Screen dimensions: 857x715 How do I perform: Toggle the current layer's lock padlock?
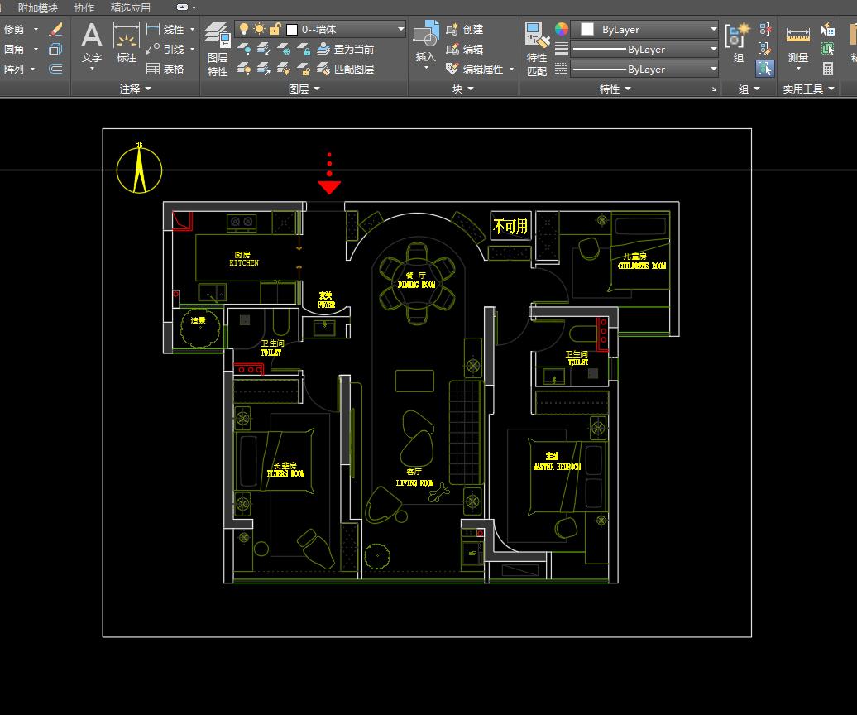tap(275, 29)
